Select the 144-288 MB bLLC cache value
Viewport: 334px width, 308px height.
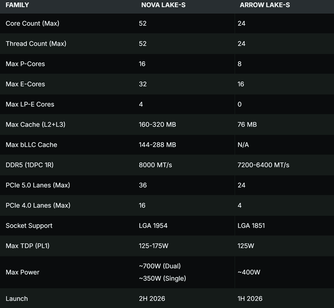(x=157, y=145)
